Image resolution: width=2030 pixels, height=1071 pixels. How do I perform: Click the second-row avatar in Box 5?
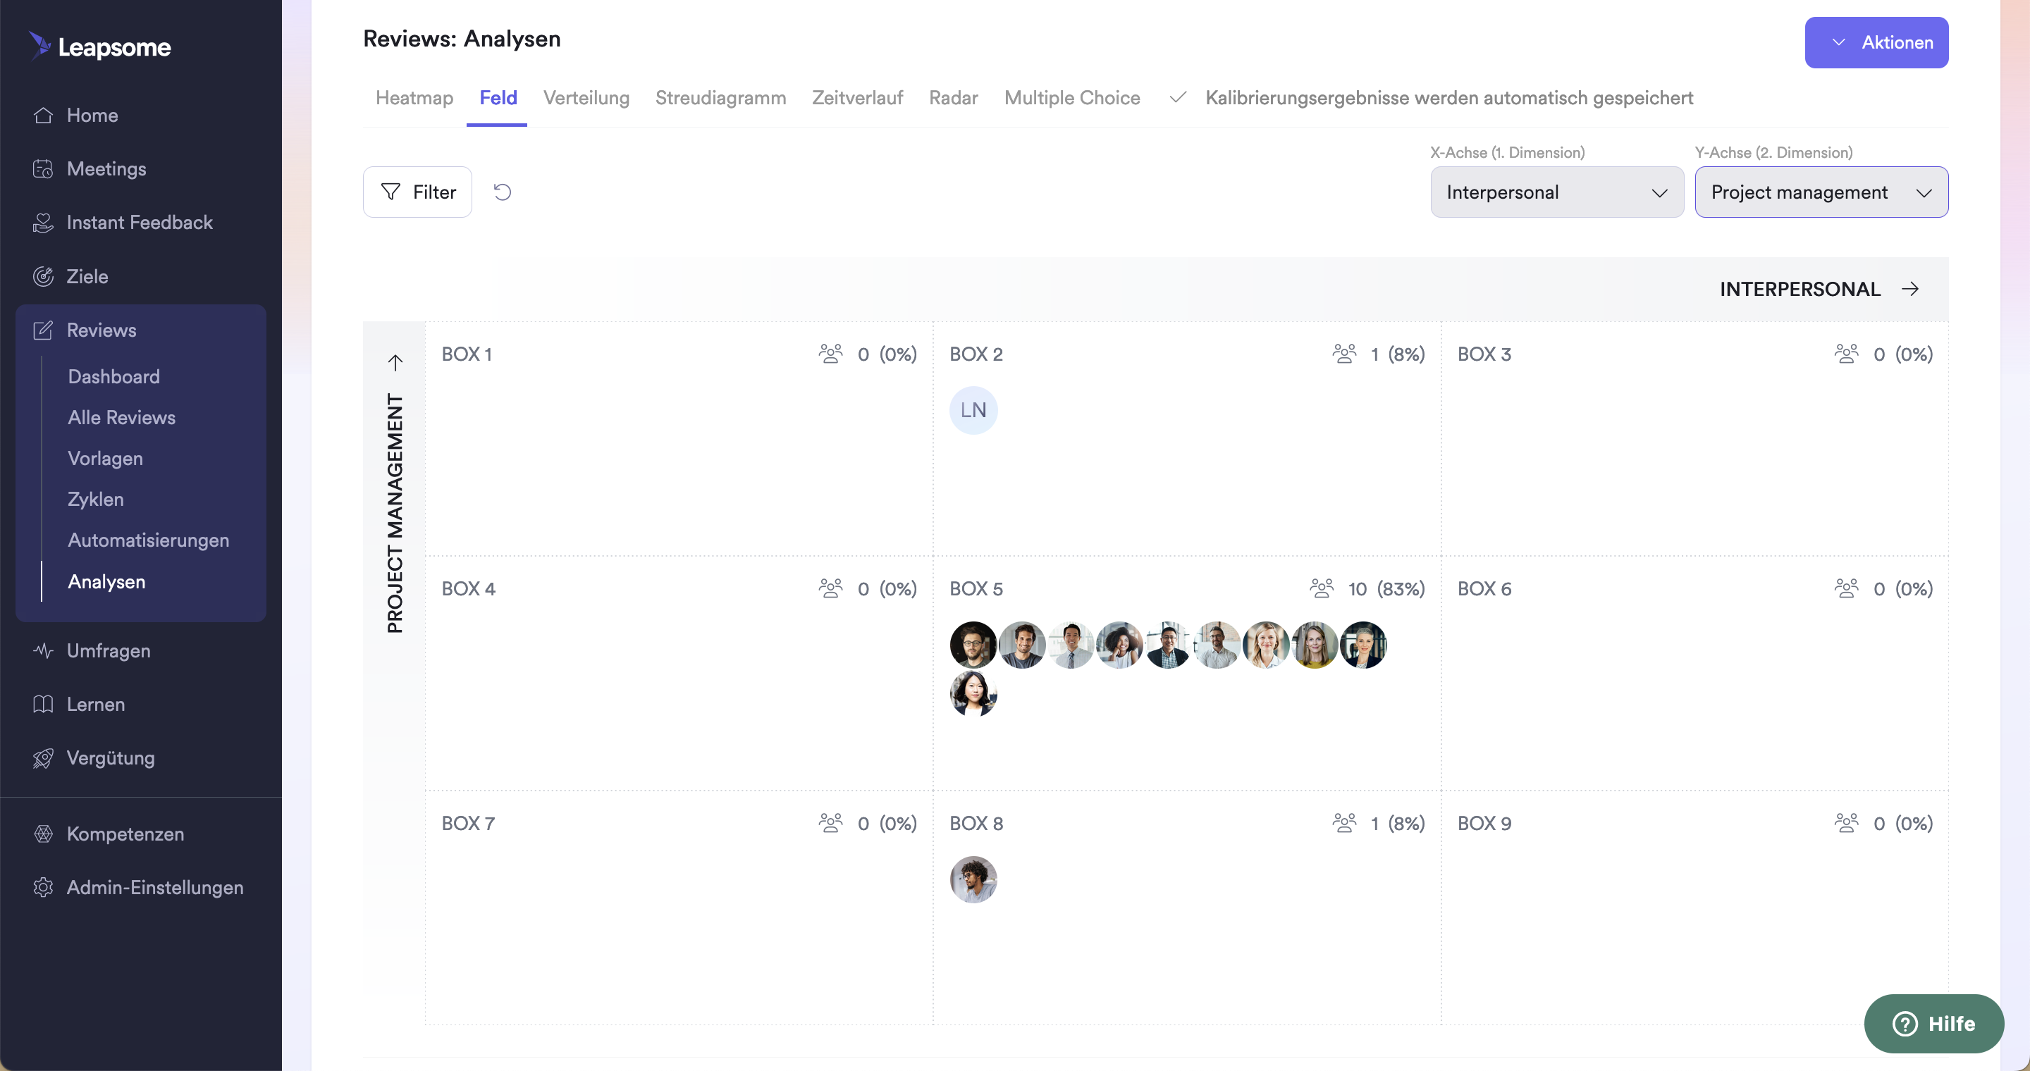click(x=973, y=693)
